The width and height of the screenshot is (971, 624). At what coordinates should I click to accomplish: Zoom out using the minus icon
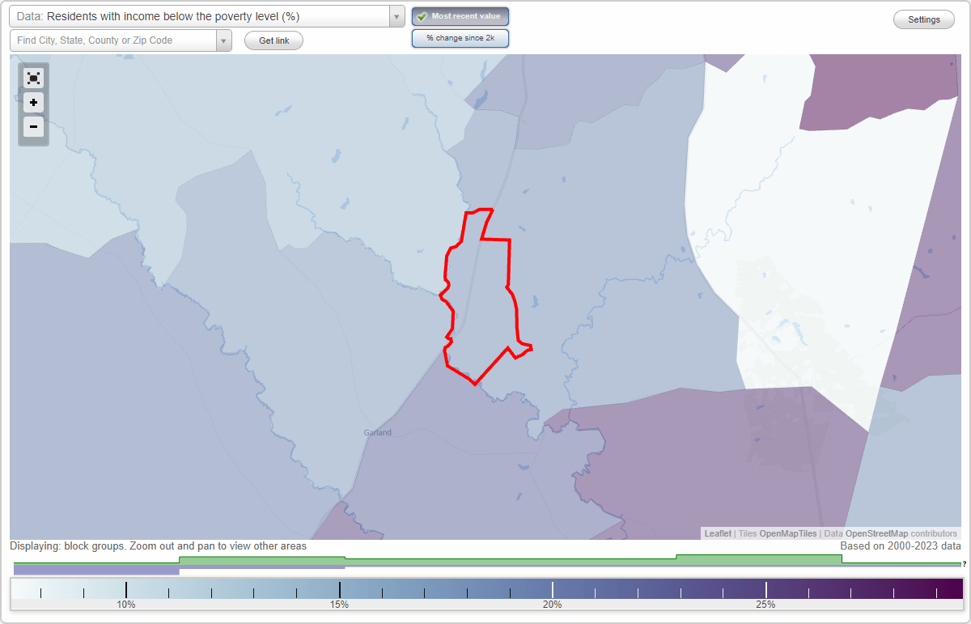pos(33,127)
